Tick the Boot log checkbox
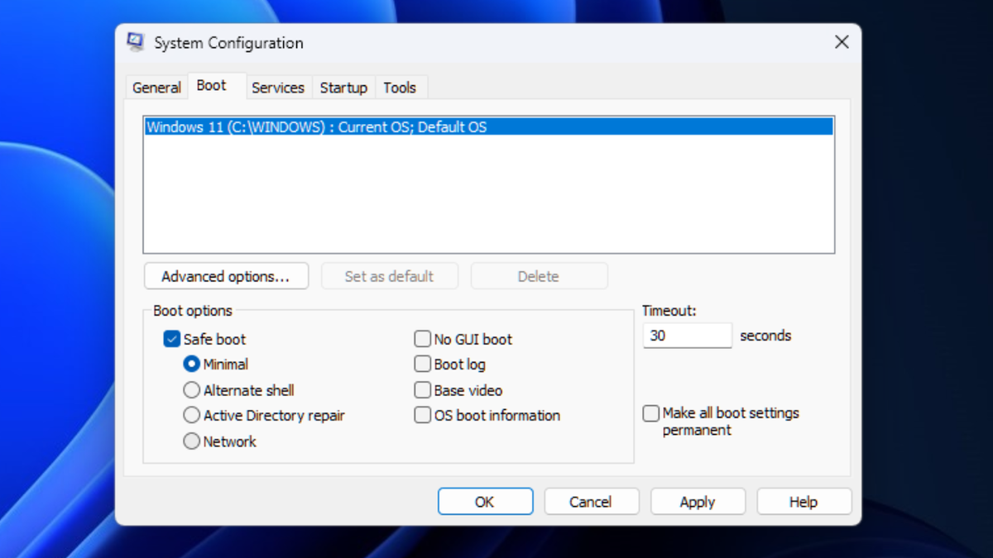The width and height of the screenshot is (993, 558). point(423,364)
